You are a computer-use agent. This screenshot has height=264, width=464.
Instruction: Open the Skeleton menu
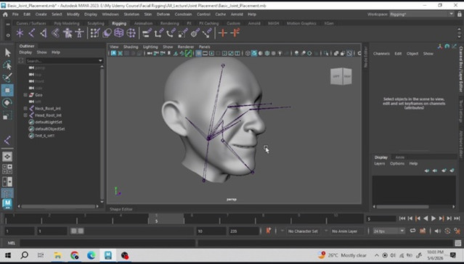131,15
